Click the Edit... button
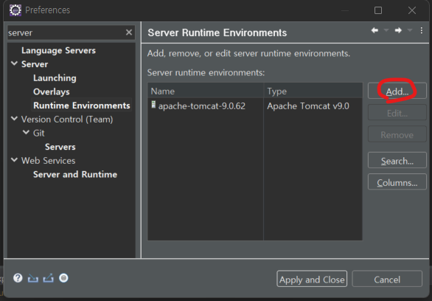The width and height of the screenshot is (432, 301). (397, 112)
